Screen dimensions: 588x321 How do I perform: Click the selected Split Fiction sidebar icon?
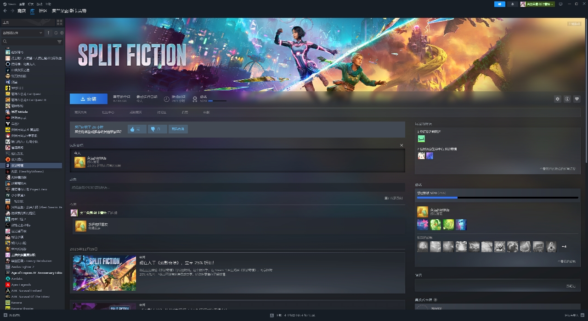click(x=8, y=166)
